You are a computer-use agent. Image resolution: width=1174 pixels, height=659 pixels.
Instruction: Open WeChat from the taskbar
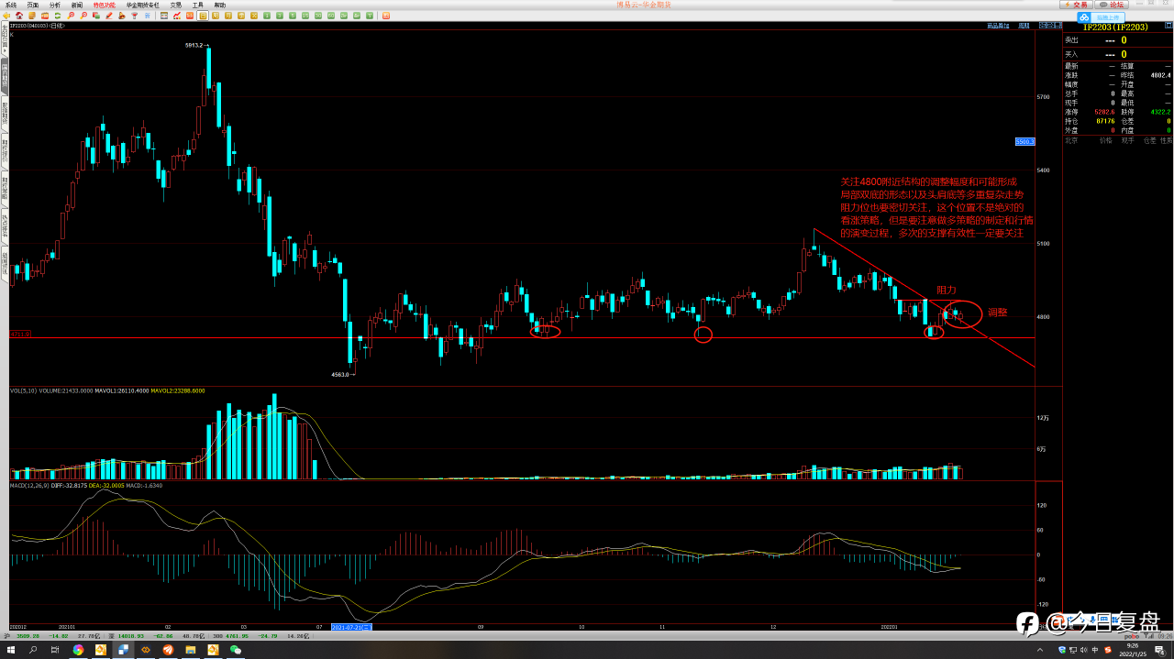click(236, 650)
